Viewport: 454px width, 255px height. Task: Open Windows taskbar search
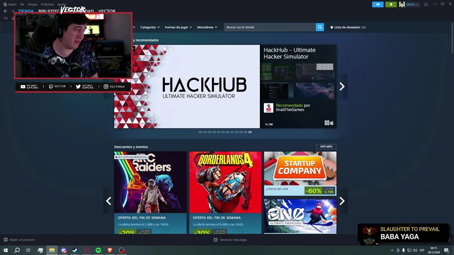(17, 250)
